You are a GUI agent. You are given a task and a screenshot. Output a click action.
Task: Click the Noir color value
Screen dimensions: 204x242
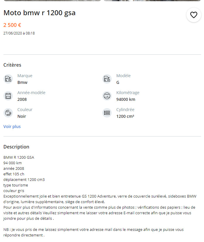click(22, 116)
